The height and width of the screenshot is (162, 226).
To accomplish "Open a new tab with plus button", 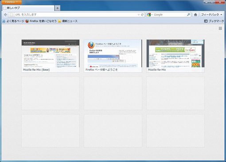I will click(x=58, y=8).
